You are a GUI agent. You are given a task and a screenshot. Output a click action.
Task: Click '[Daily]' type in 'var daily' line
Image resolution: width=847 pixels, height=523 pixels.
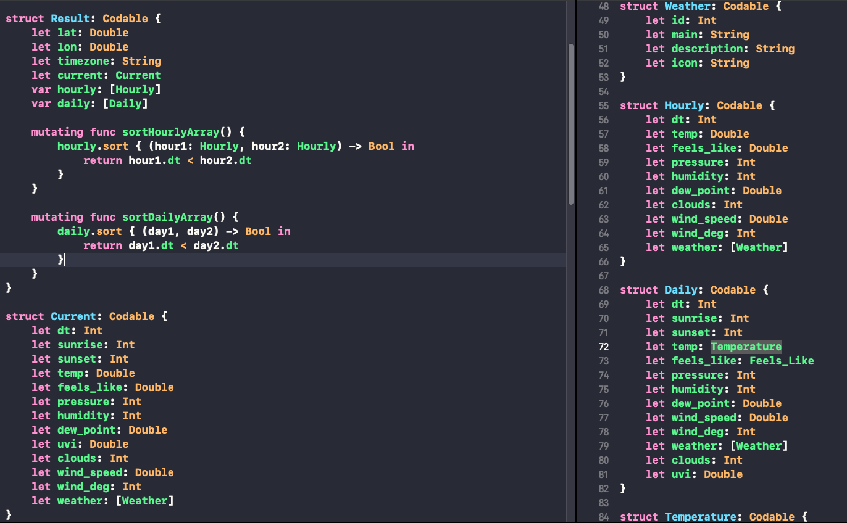click(x=125, y=104)
